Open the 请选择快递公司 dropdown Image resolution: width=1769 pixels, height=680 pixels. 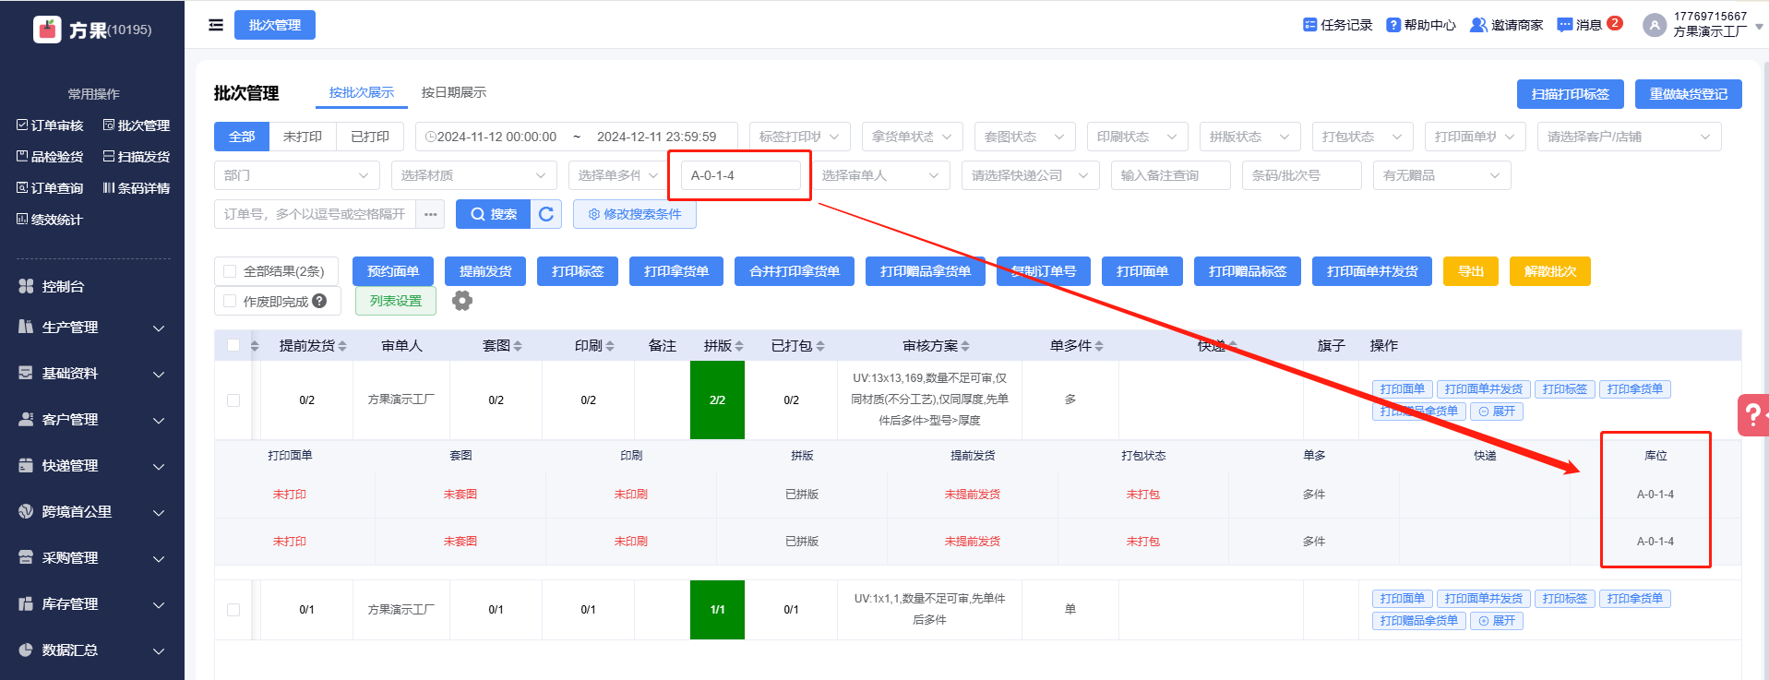coord(1031,175)
